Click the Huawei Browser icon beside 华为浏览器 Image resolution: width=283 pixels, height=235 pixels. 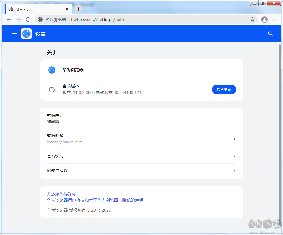click(52, 70)
